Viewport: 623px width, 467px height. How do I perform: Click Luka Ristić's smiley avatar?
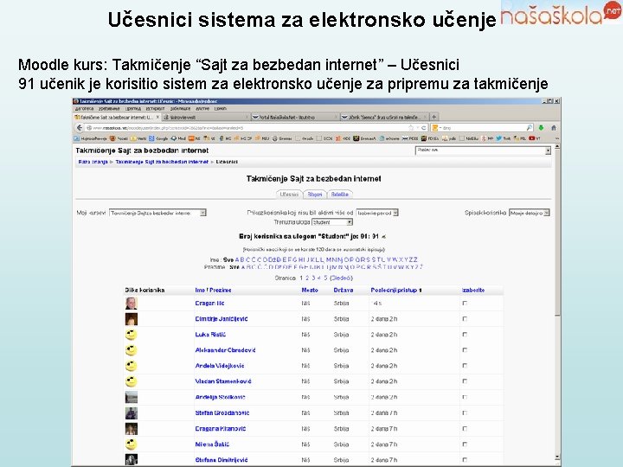pos(132,335)
